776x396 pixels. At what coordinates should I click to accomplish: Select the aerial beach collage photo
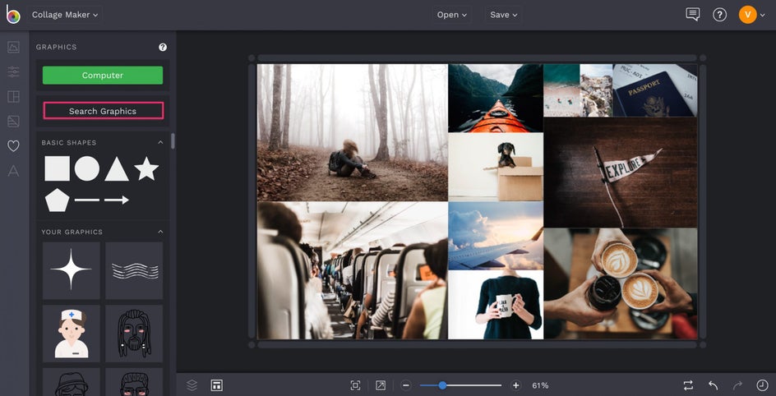561,90
